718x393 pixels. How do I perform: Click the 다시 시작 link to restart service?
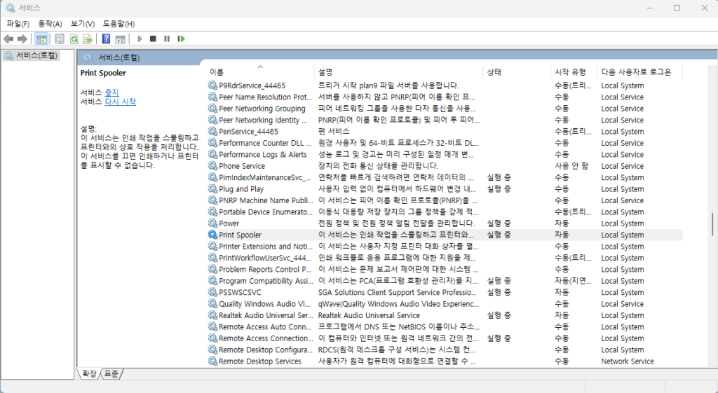[121, 102]
